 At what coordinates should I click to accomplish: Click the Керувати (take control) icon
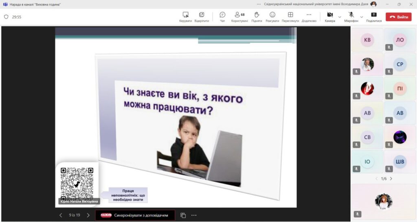point(185,15)
